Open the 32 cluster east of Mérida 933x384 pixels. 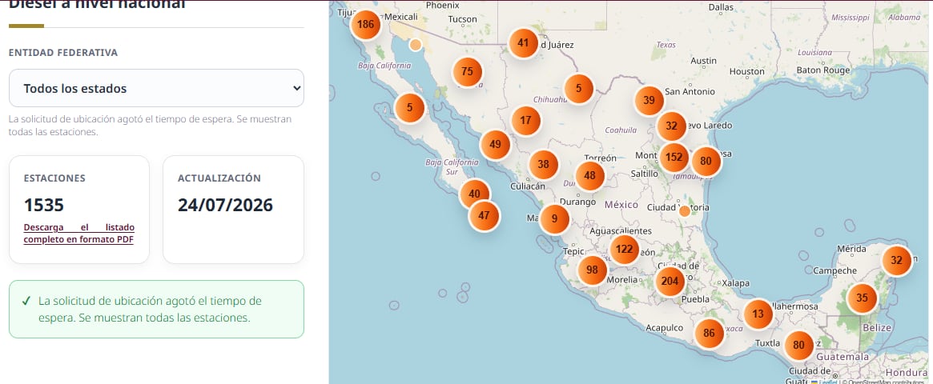[x=897, y=260]
